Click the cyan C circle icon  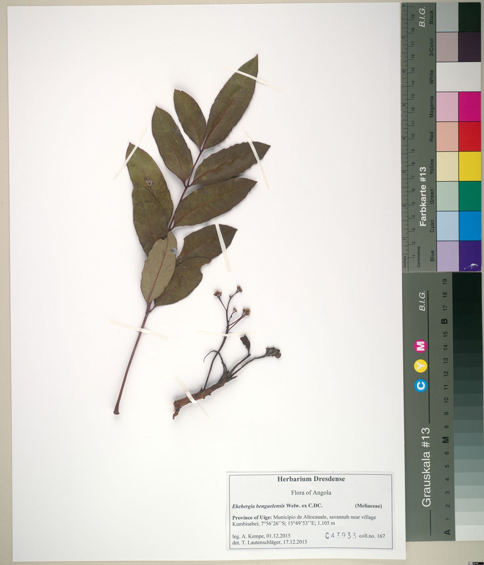pyautogui.click(x=421, y=386)
